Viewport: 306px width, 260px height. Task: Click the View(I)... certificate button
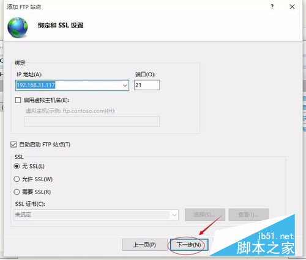[x=248, y=215]
